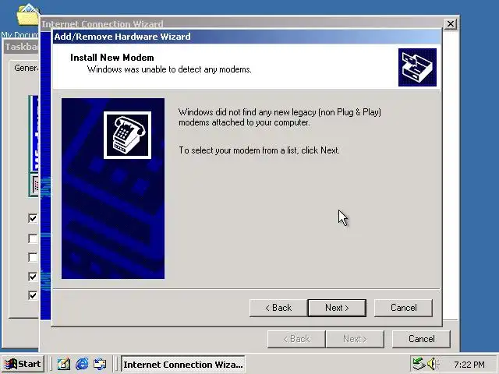This screenshot has height=374, width=499.
Task: Click the 'Install New Modem' heading
Action: 112,58
